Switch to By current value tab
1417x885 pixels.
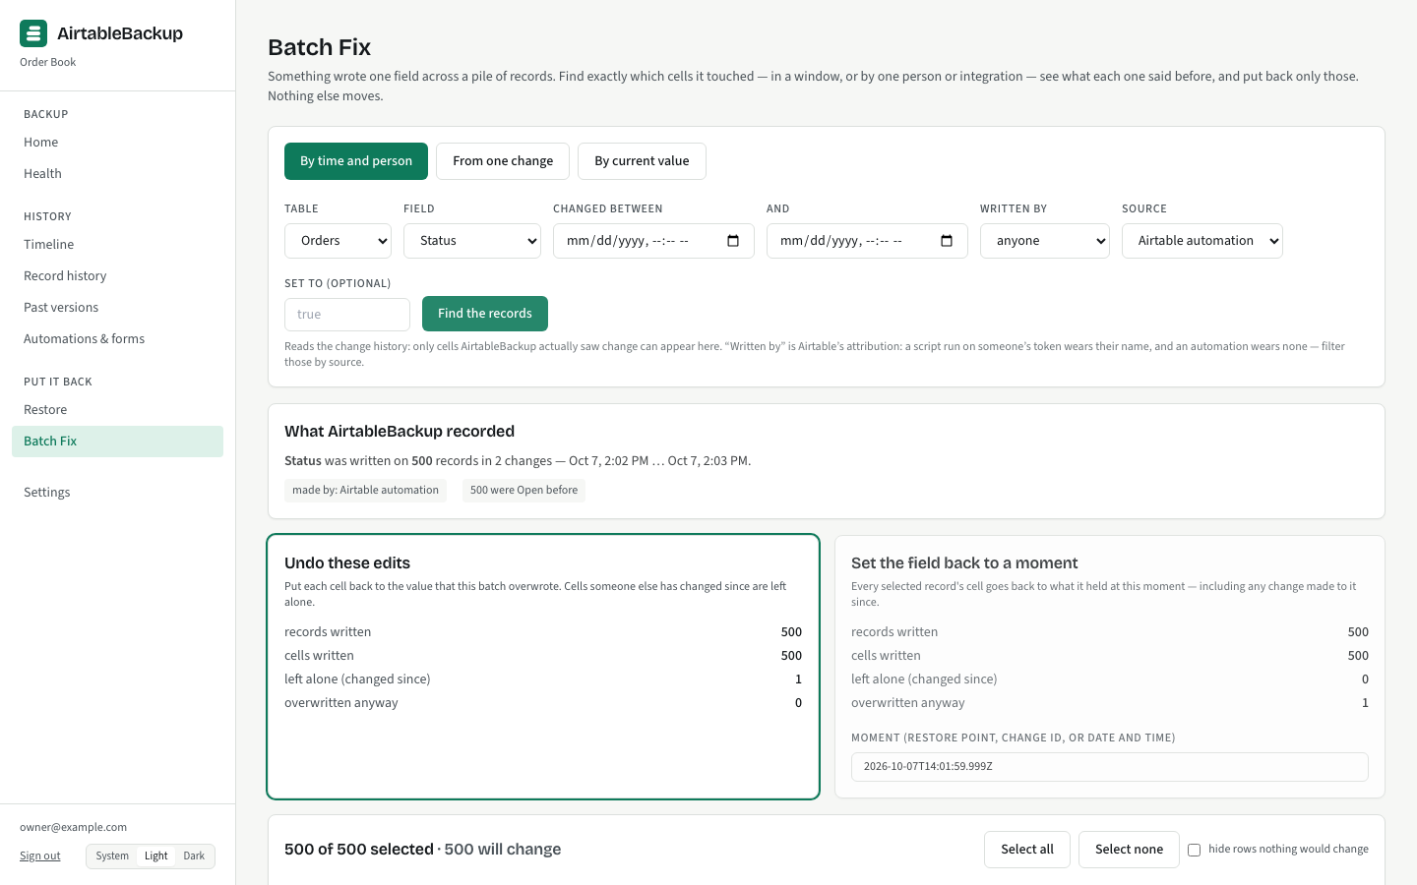642,161
